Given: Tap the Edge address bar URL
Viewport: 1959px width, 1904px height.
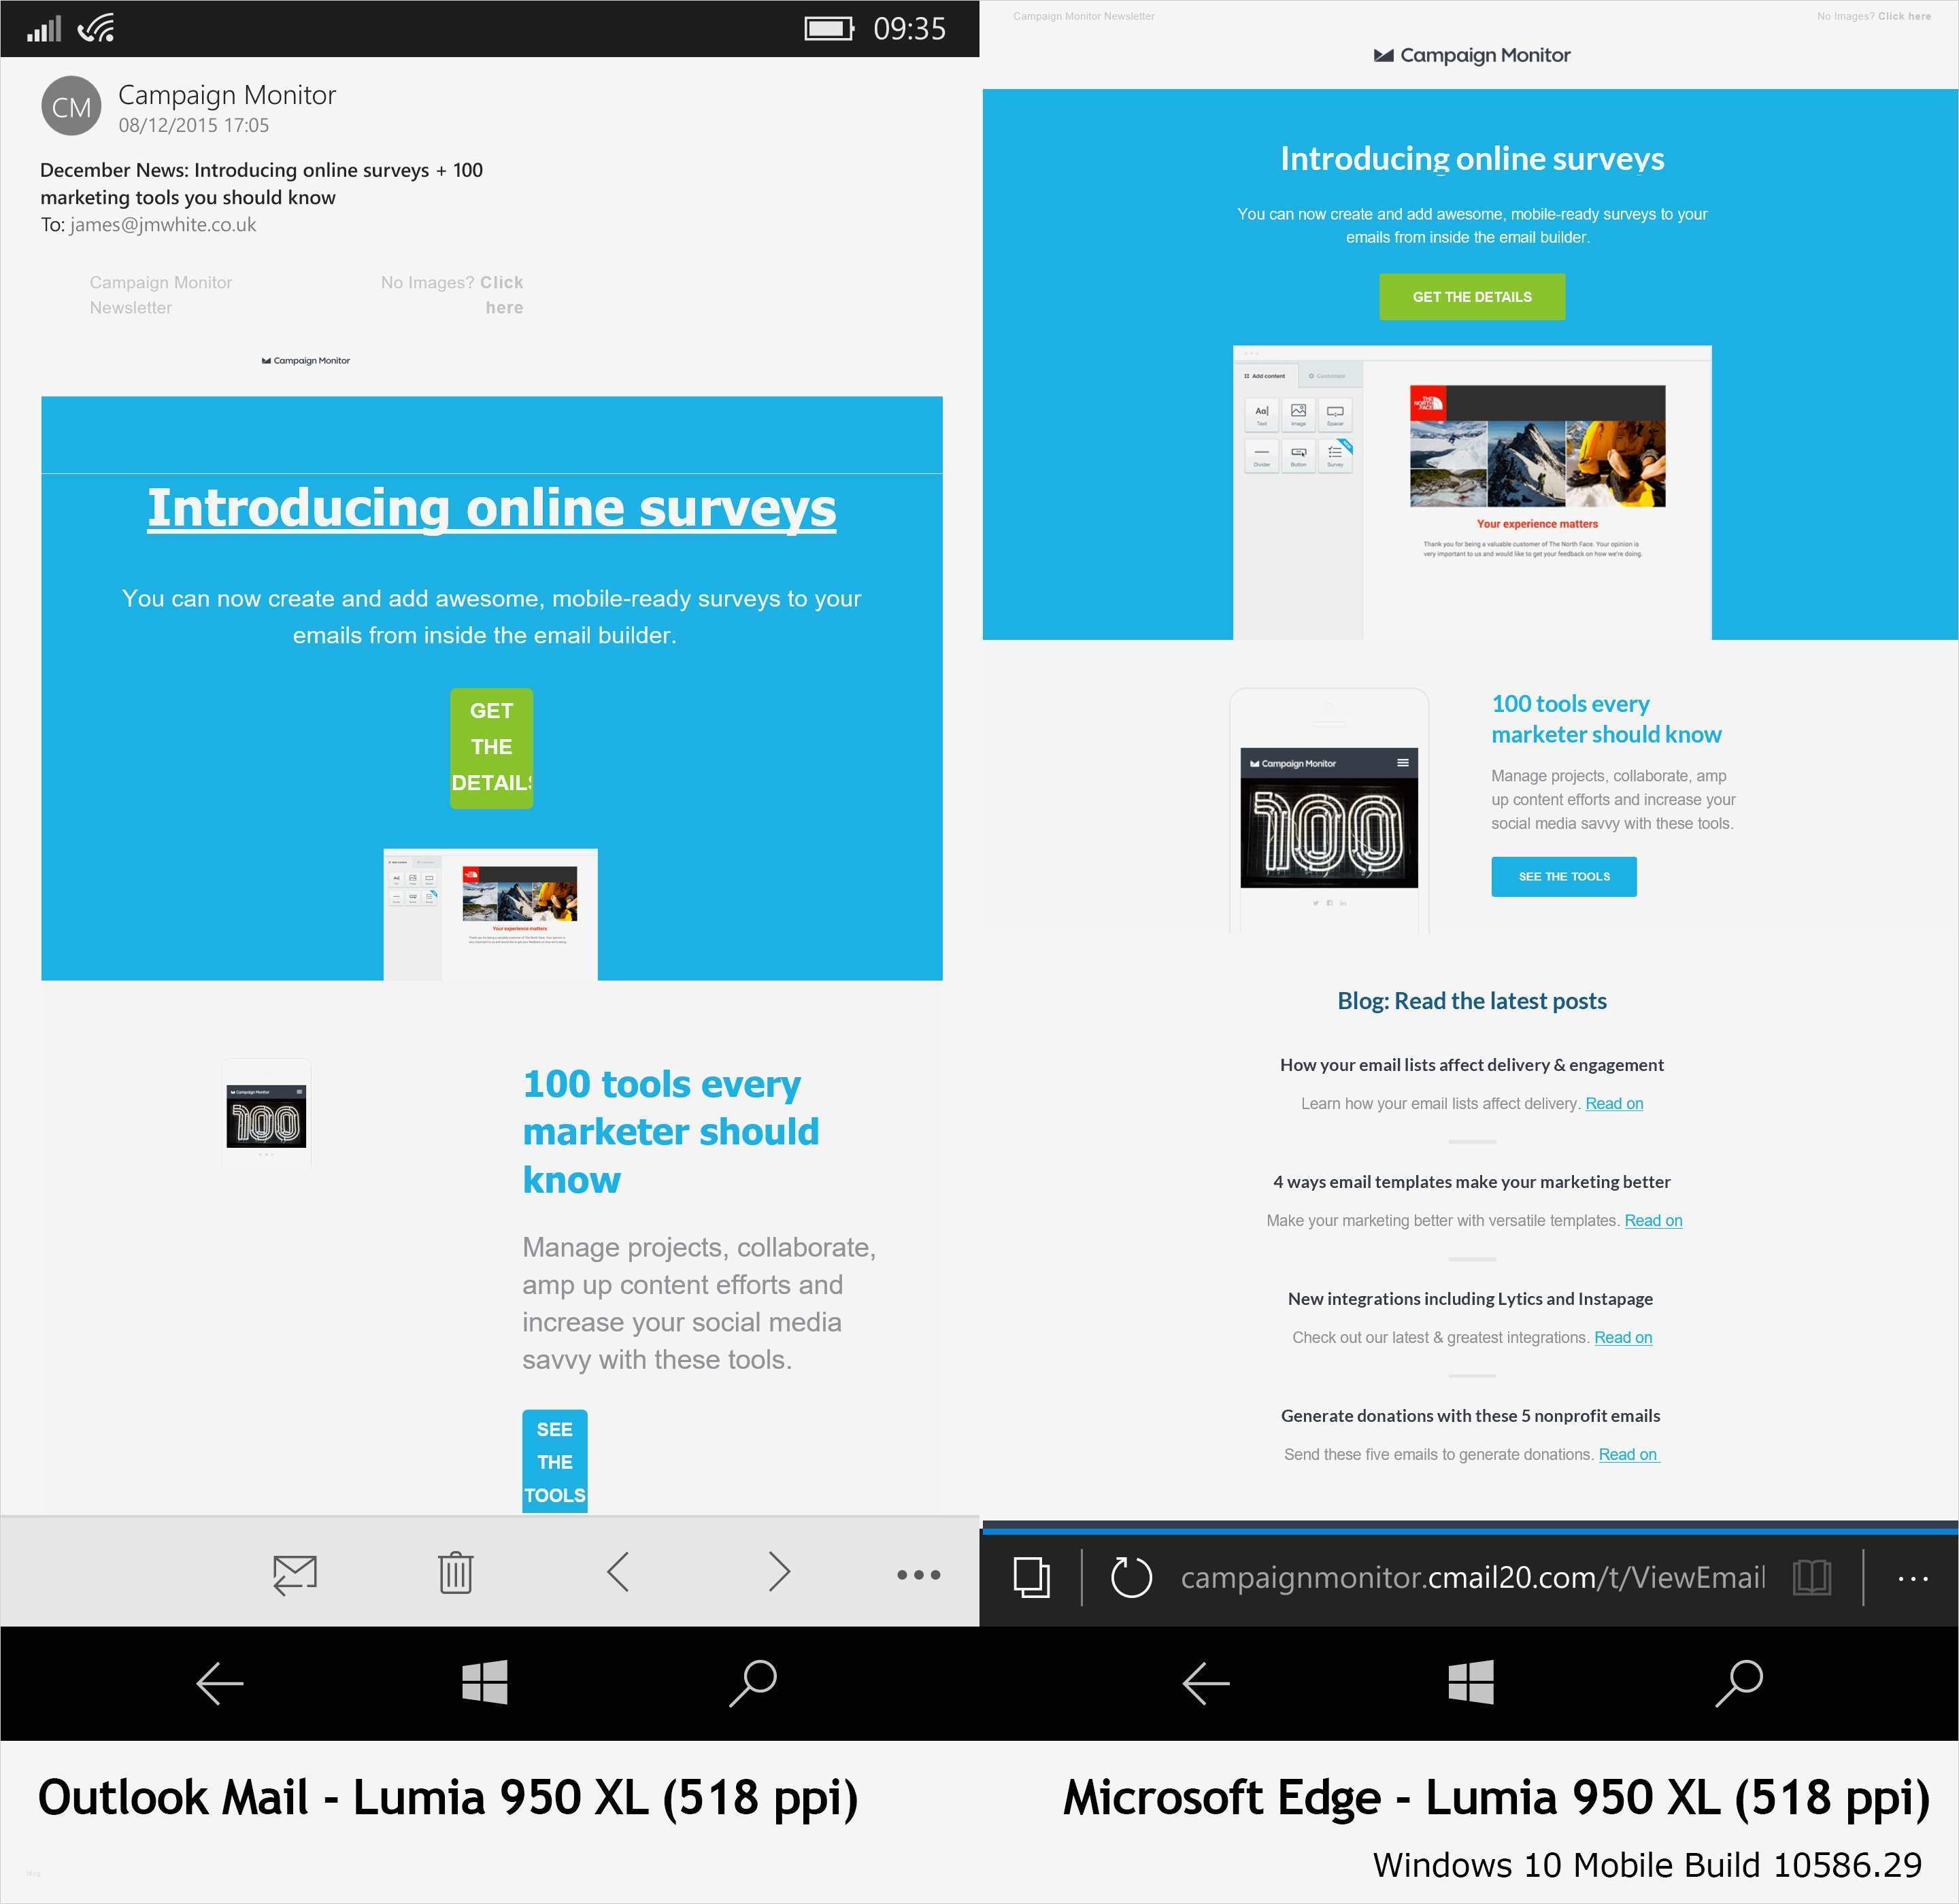Looking at the screenshot, I should 1472,1577.
